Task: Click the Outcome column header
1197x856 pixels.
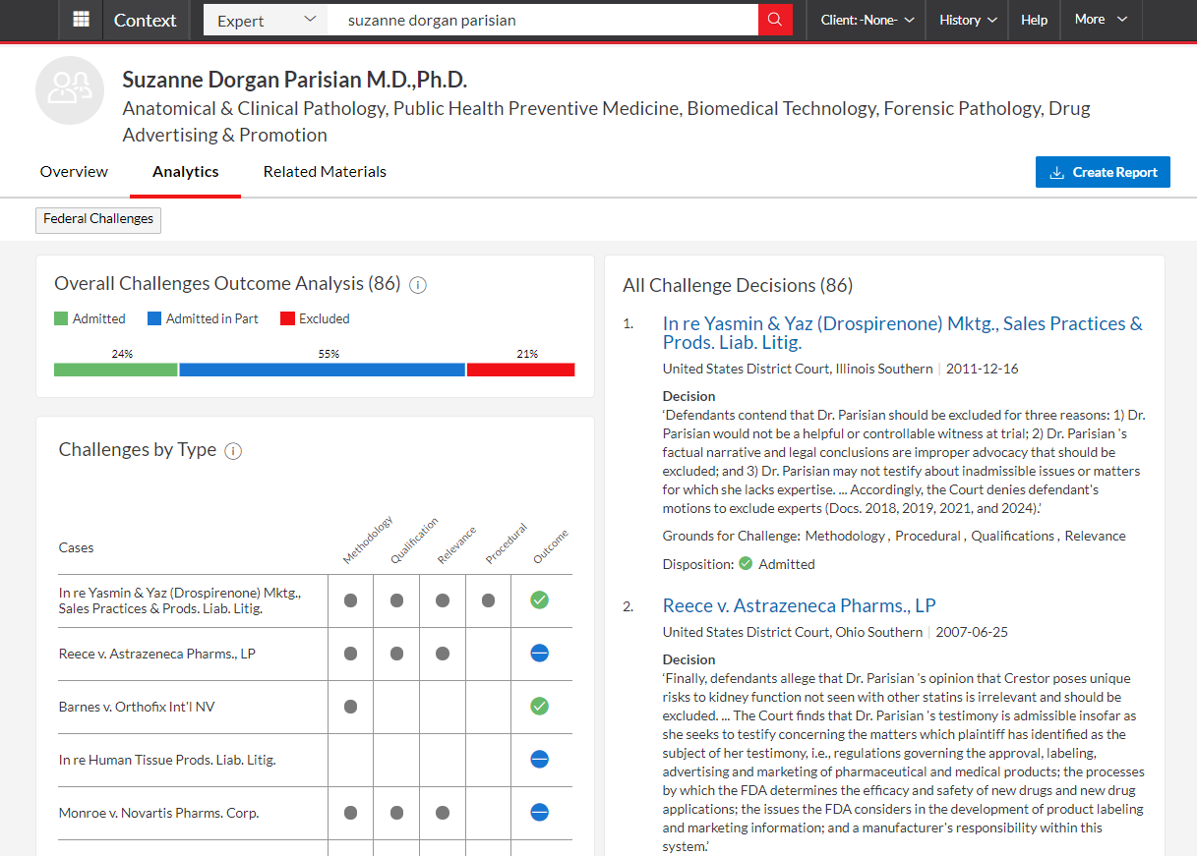Action: pos(550,547)
